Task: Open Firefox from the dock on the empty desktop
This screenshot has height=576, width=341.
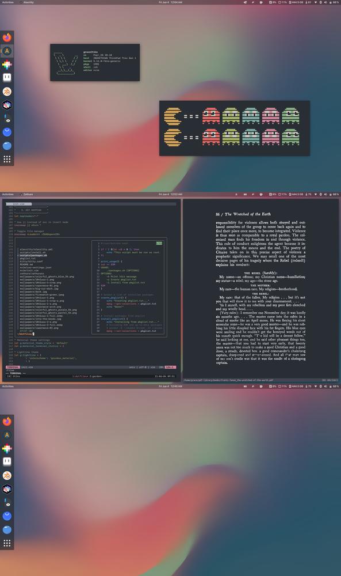Action: 7,421
